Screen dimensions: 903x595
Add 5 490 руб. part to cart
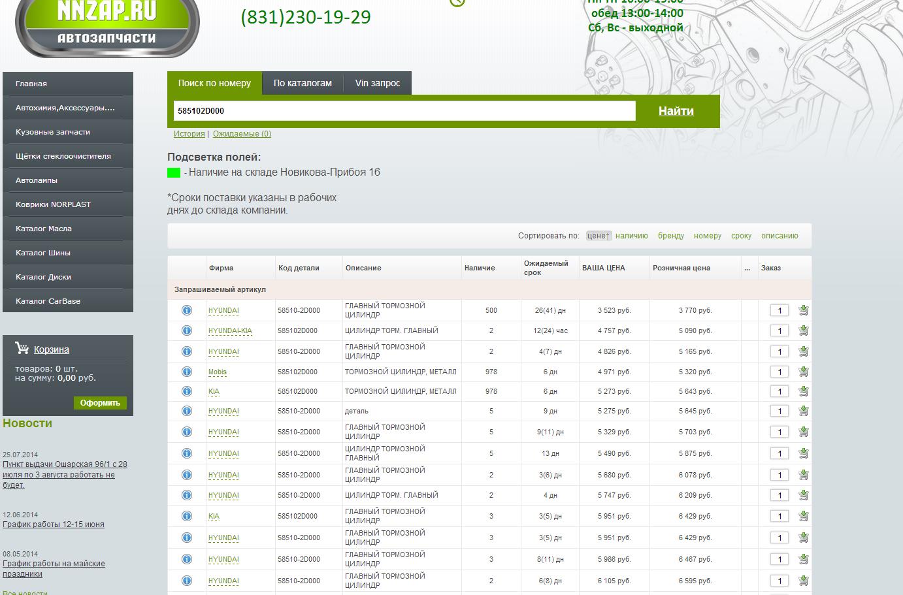pos(804,453)
